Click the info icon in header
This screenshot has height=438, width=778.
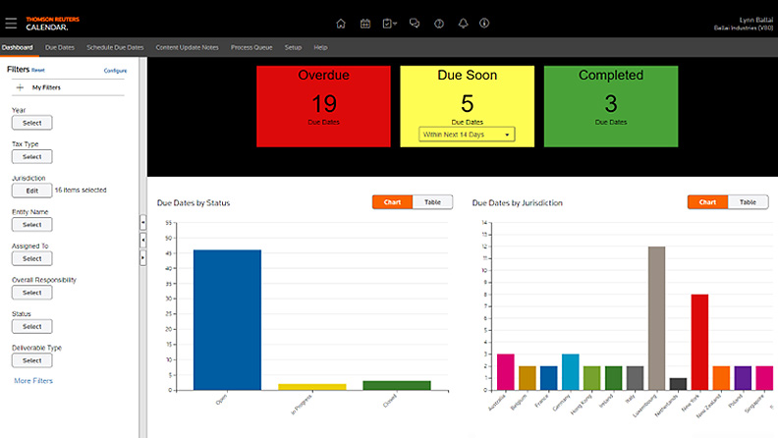click(484, 24)
